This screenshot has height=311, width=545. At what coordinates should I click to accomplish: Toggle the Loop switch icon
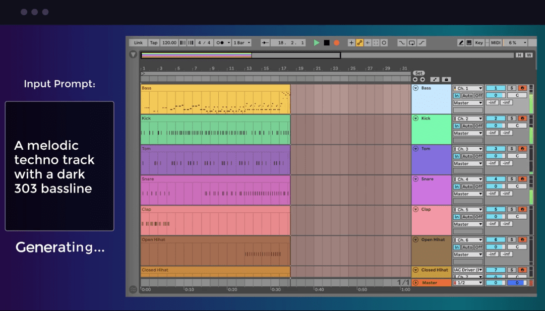pos(411,43)
